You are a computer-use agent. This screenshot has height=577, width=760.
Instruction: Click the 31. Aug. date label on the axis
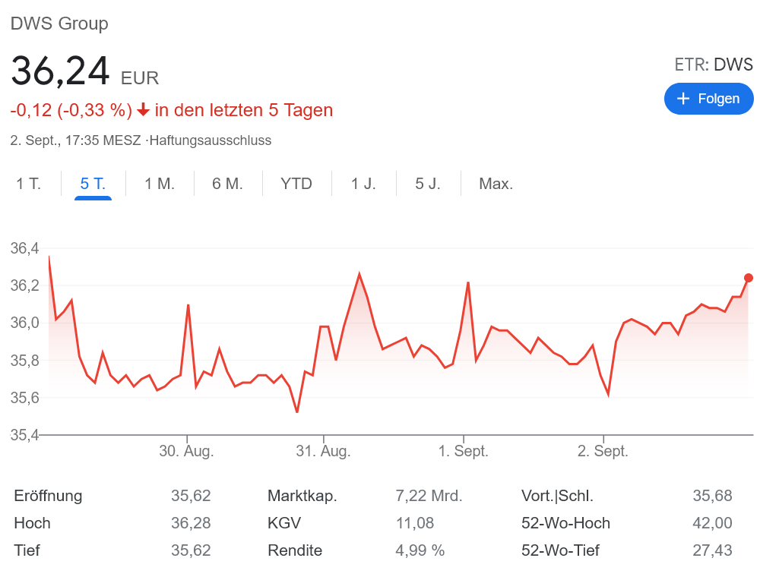(x=323, y=451)
